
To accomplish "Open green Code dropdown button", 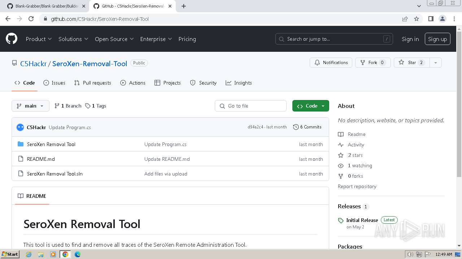I will (x=311, y=106).
